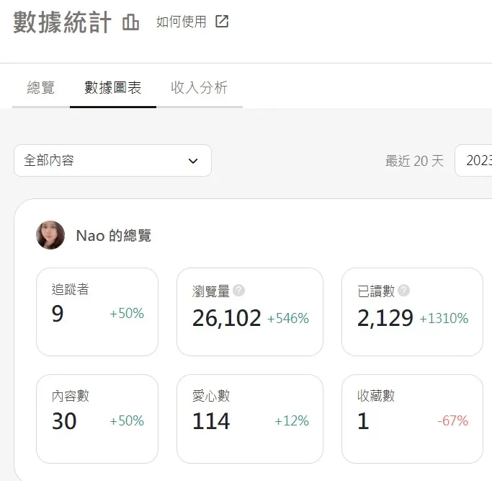Click the question mark icon beside 瀏覽量

[x=238, y=291]
